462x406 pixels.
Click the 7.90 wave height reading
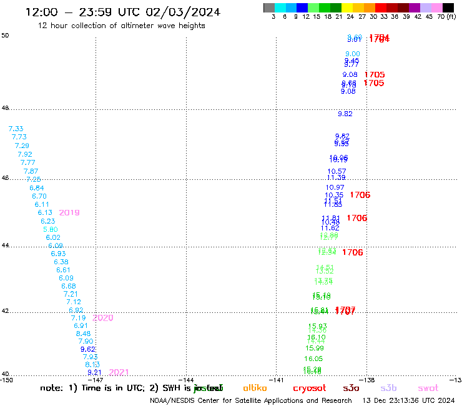[x=86, y=341]
